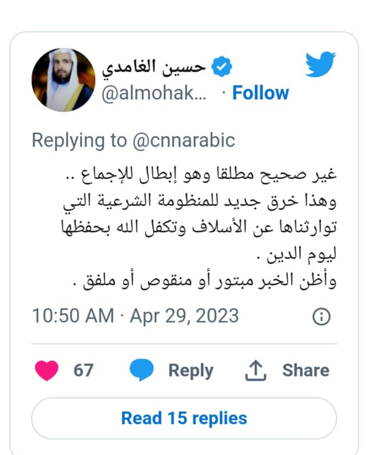Open the author's profile picture
The height and width of the screenshot is (455, 379).
(64, 80)
